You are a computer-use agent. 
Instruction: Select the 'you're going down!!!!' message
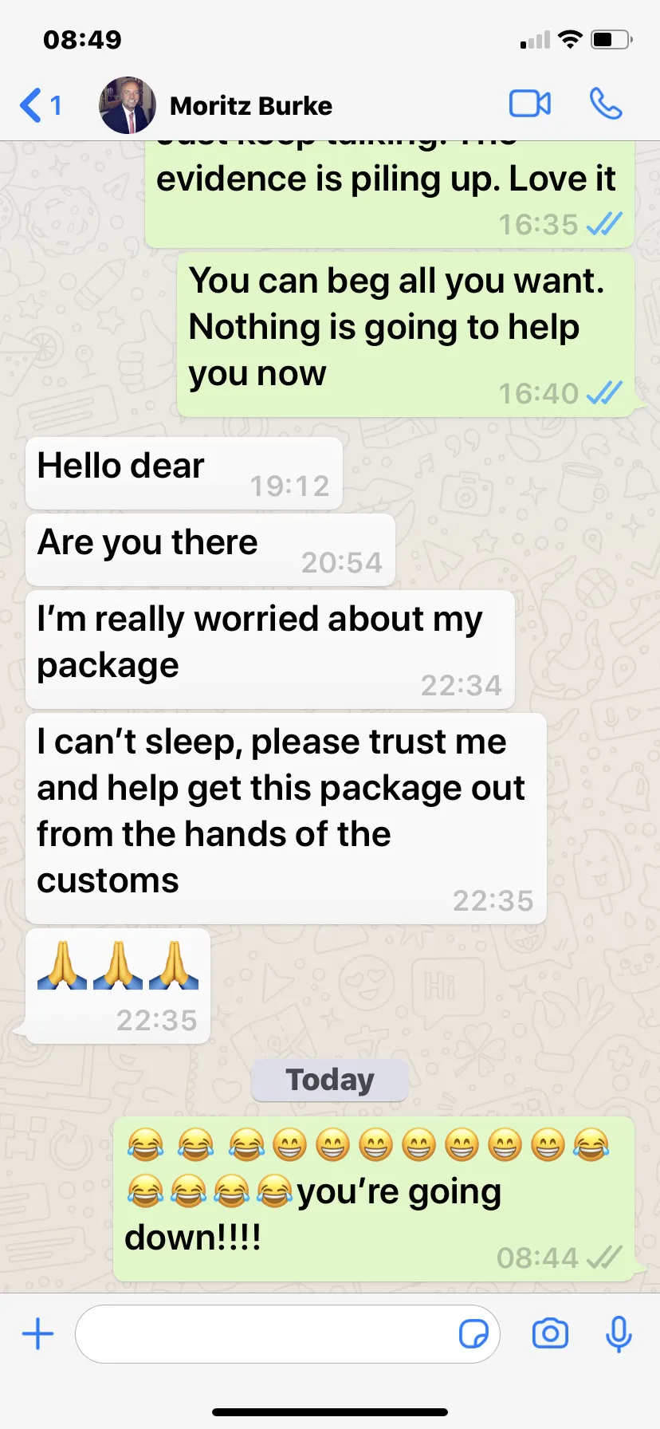coord(374,1199)
